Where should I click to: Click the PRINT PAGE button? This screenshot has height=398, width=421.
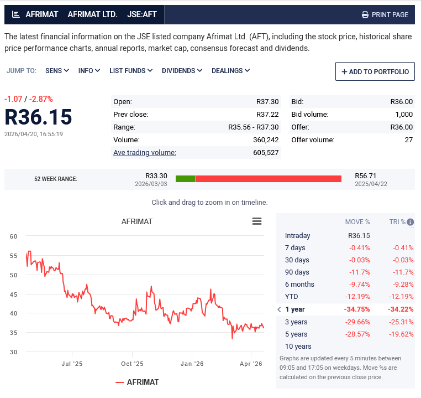[385, 15]
